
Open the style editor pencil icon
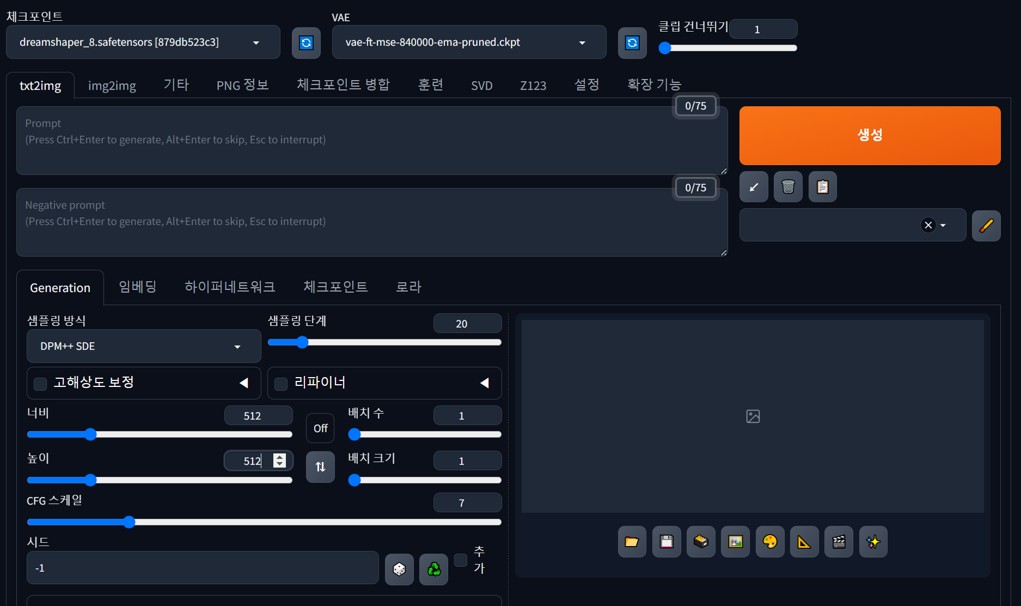pos(986,225)
